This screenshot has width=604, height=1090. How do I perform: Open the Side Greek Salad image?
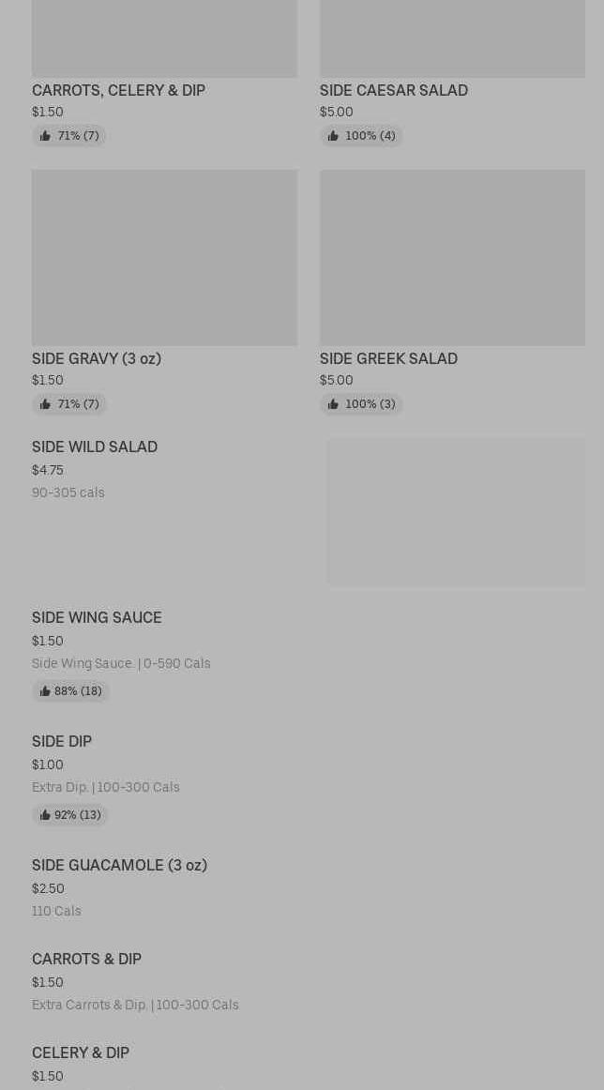coord(452,257)
